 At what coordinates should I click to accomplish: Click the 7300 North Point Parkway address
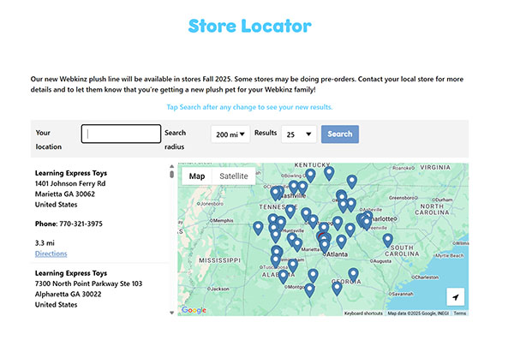tap(88, 283)
